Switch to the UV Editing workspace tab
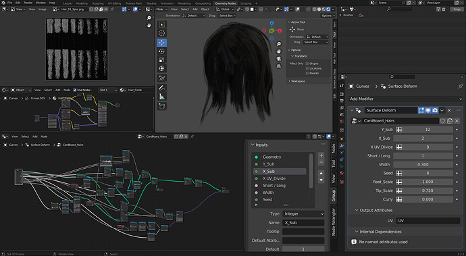 (114, 3)
